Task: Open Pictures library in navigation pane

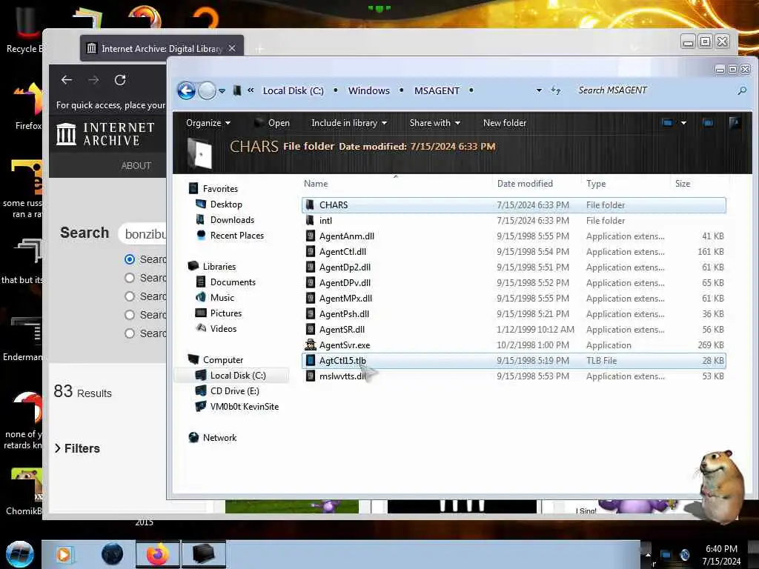Action: [x=225, y=313]
